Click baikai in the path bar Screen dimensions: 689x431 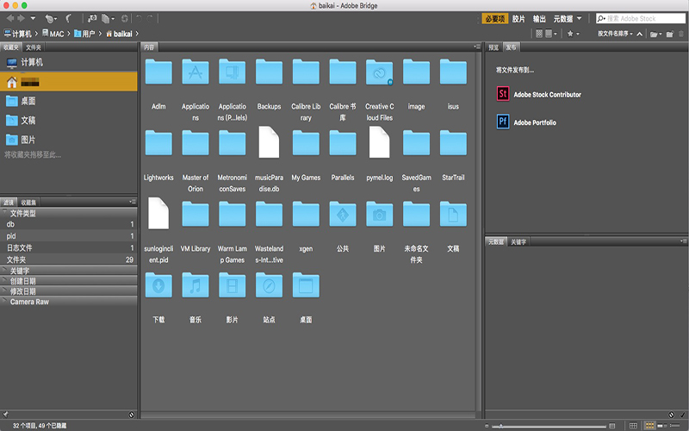(x=119, y=34)
